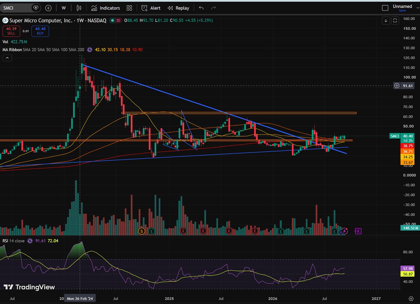Open the candlestick chart type menu

[x=79, y=8]
